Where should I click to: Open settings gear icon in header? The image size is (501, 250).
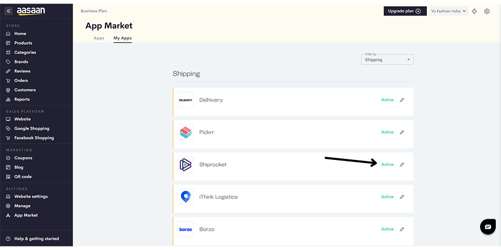[486, 11]
